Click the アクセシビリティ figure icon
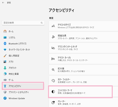The width and height of the screenshot is (118, 107). 5,86
